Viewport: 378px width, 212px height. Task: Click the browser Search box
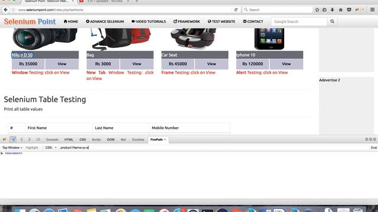(277, 9)
